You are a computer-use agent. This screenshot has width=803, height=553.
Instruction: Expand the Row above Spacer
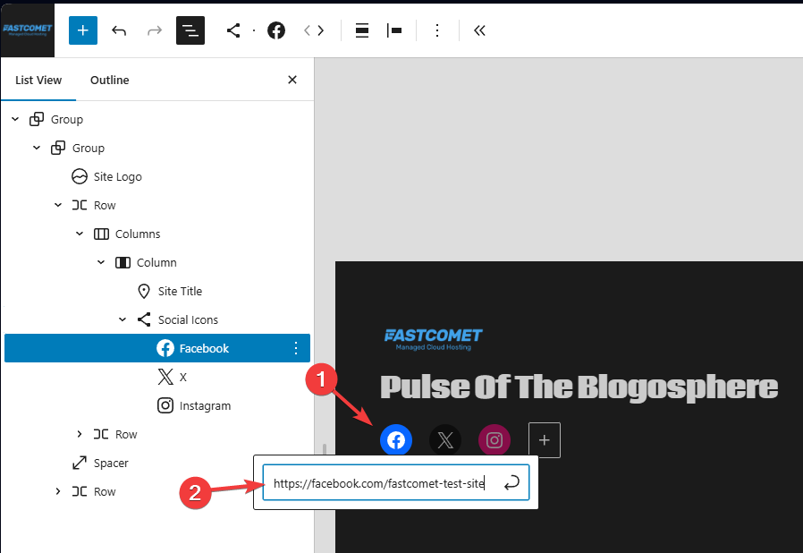pyautogui.click(x=80, y=434)
